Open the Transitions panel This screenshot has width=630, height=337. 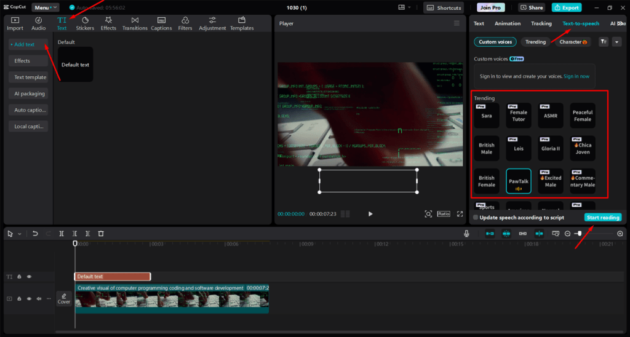tap(135, 23)
